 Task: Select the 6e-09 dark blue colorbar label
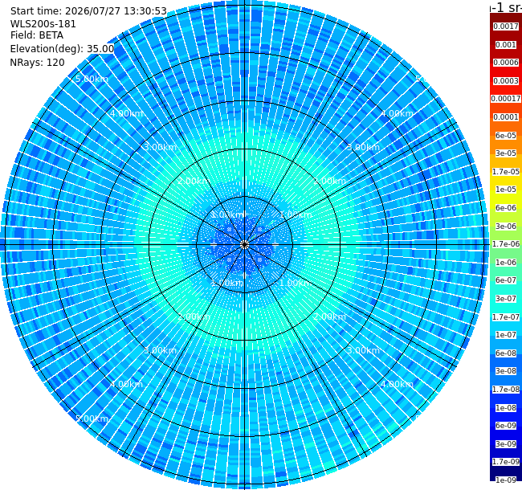[506, 426]
